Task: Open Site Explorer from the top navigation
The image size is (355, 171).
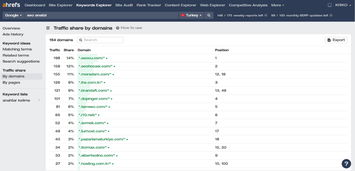Action: pos(61,5)
